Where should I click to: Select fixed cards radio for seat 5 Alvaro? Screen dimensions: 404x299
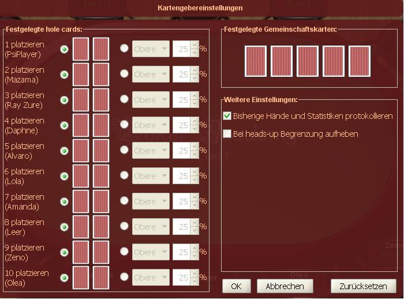[65, 151]
